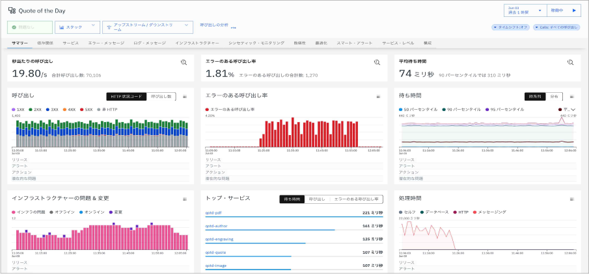Expand the すべての呼び出し filter chip
589x274 pixels.
pos(558,28)
